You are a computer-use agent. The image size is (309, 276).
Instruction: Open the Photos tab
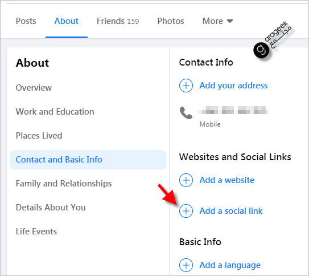[x=171, y=21]
